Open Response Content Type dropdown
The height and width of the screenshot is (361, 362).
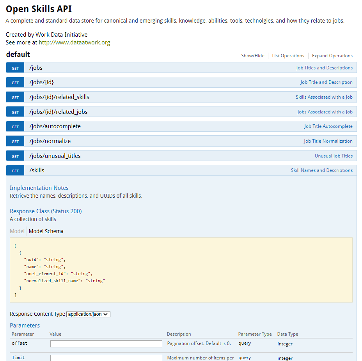coord(88,314)
